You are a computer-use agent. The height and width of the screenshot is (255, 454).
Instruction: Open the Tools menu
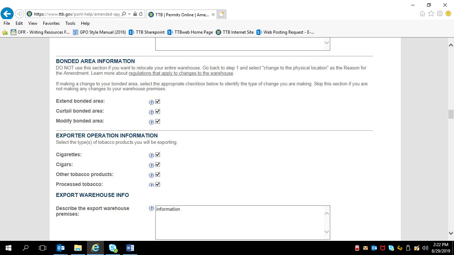tap(70, 23)
